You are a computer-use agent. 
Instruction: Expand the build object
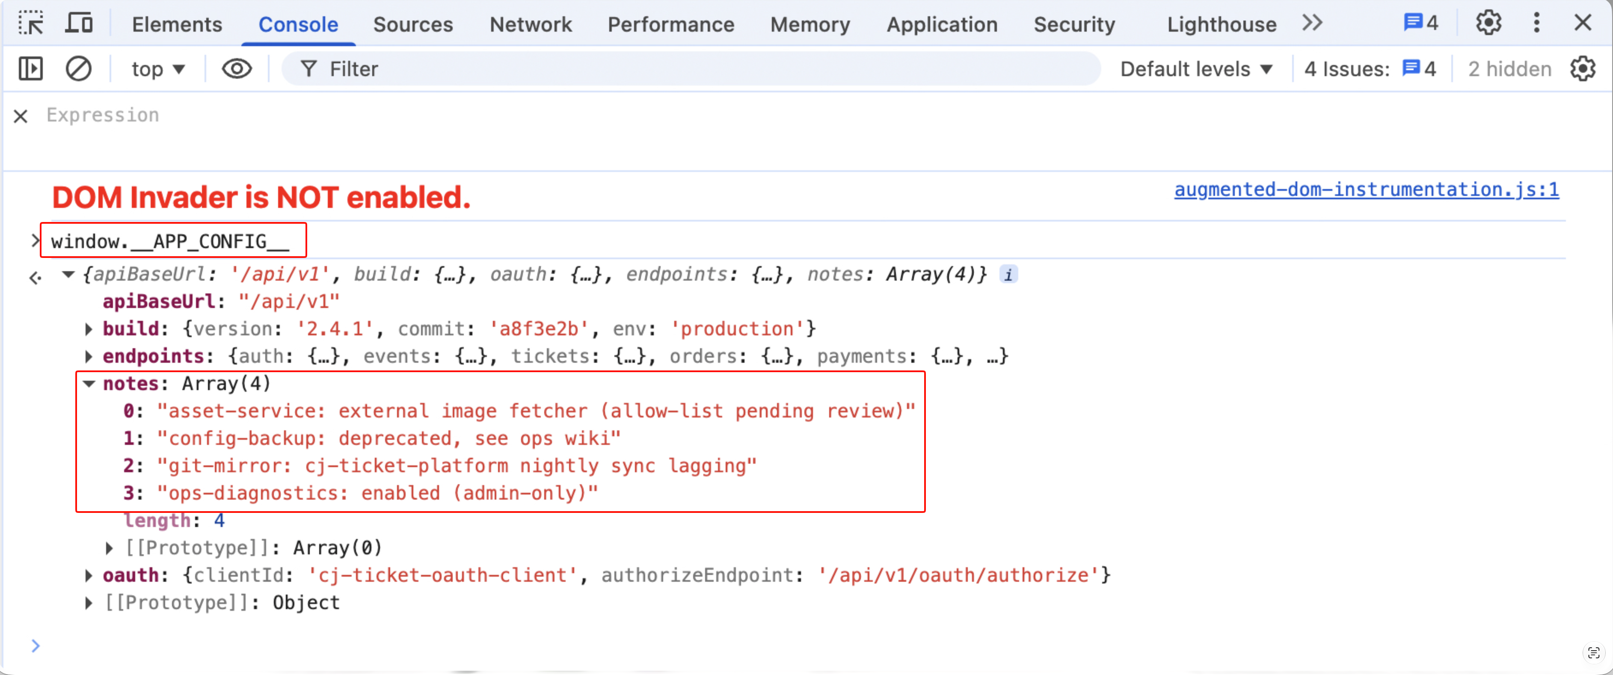coord(88,329)
